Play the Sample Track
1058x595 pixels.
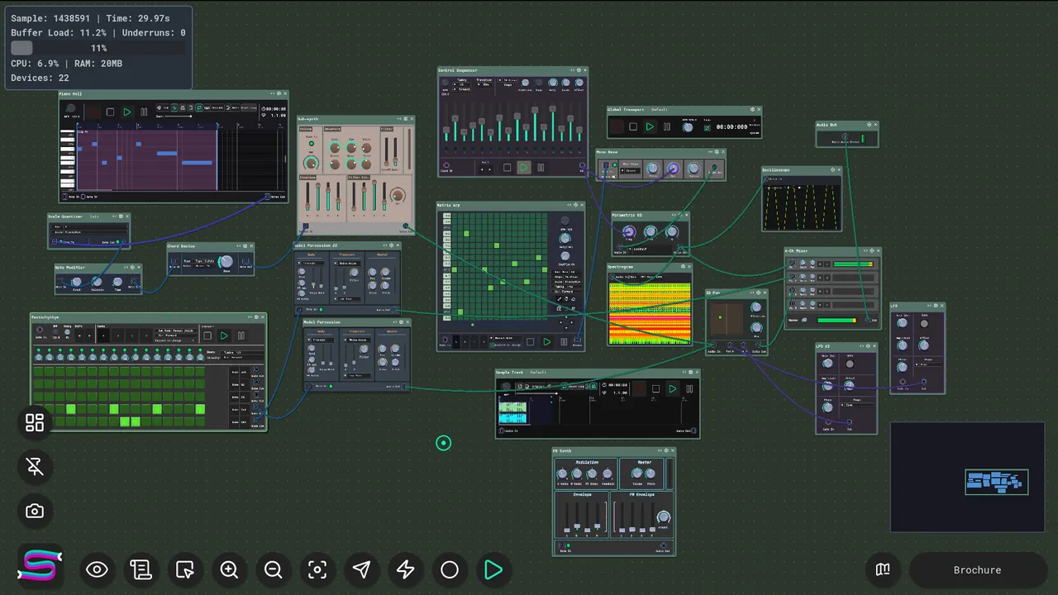673,388
